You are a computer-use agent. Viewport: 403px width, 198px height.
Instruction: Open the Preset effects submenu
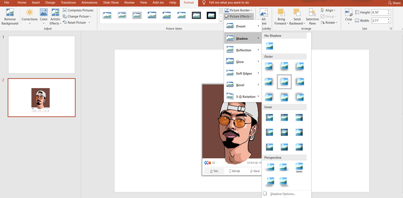point(243,26)
